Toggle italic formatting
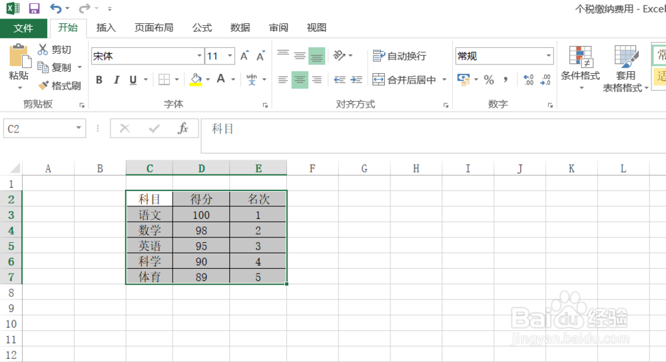666x362 pixels. pos(116,80)
